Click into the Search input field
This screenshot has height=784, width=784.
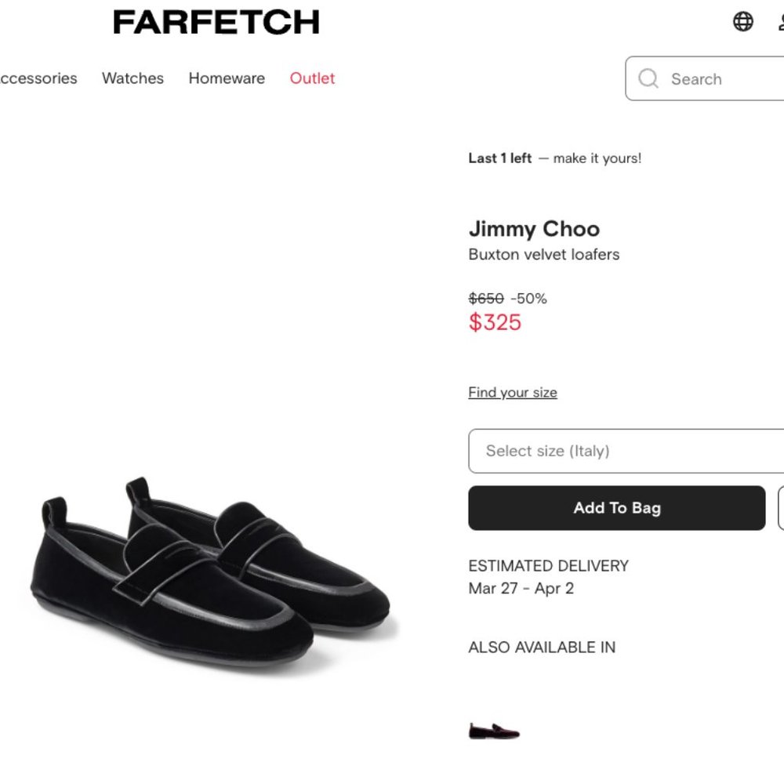coord(698,78)
